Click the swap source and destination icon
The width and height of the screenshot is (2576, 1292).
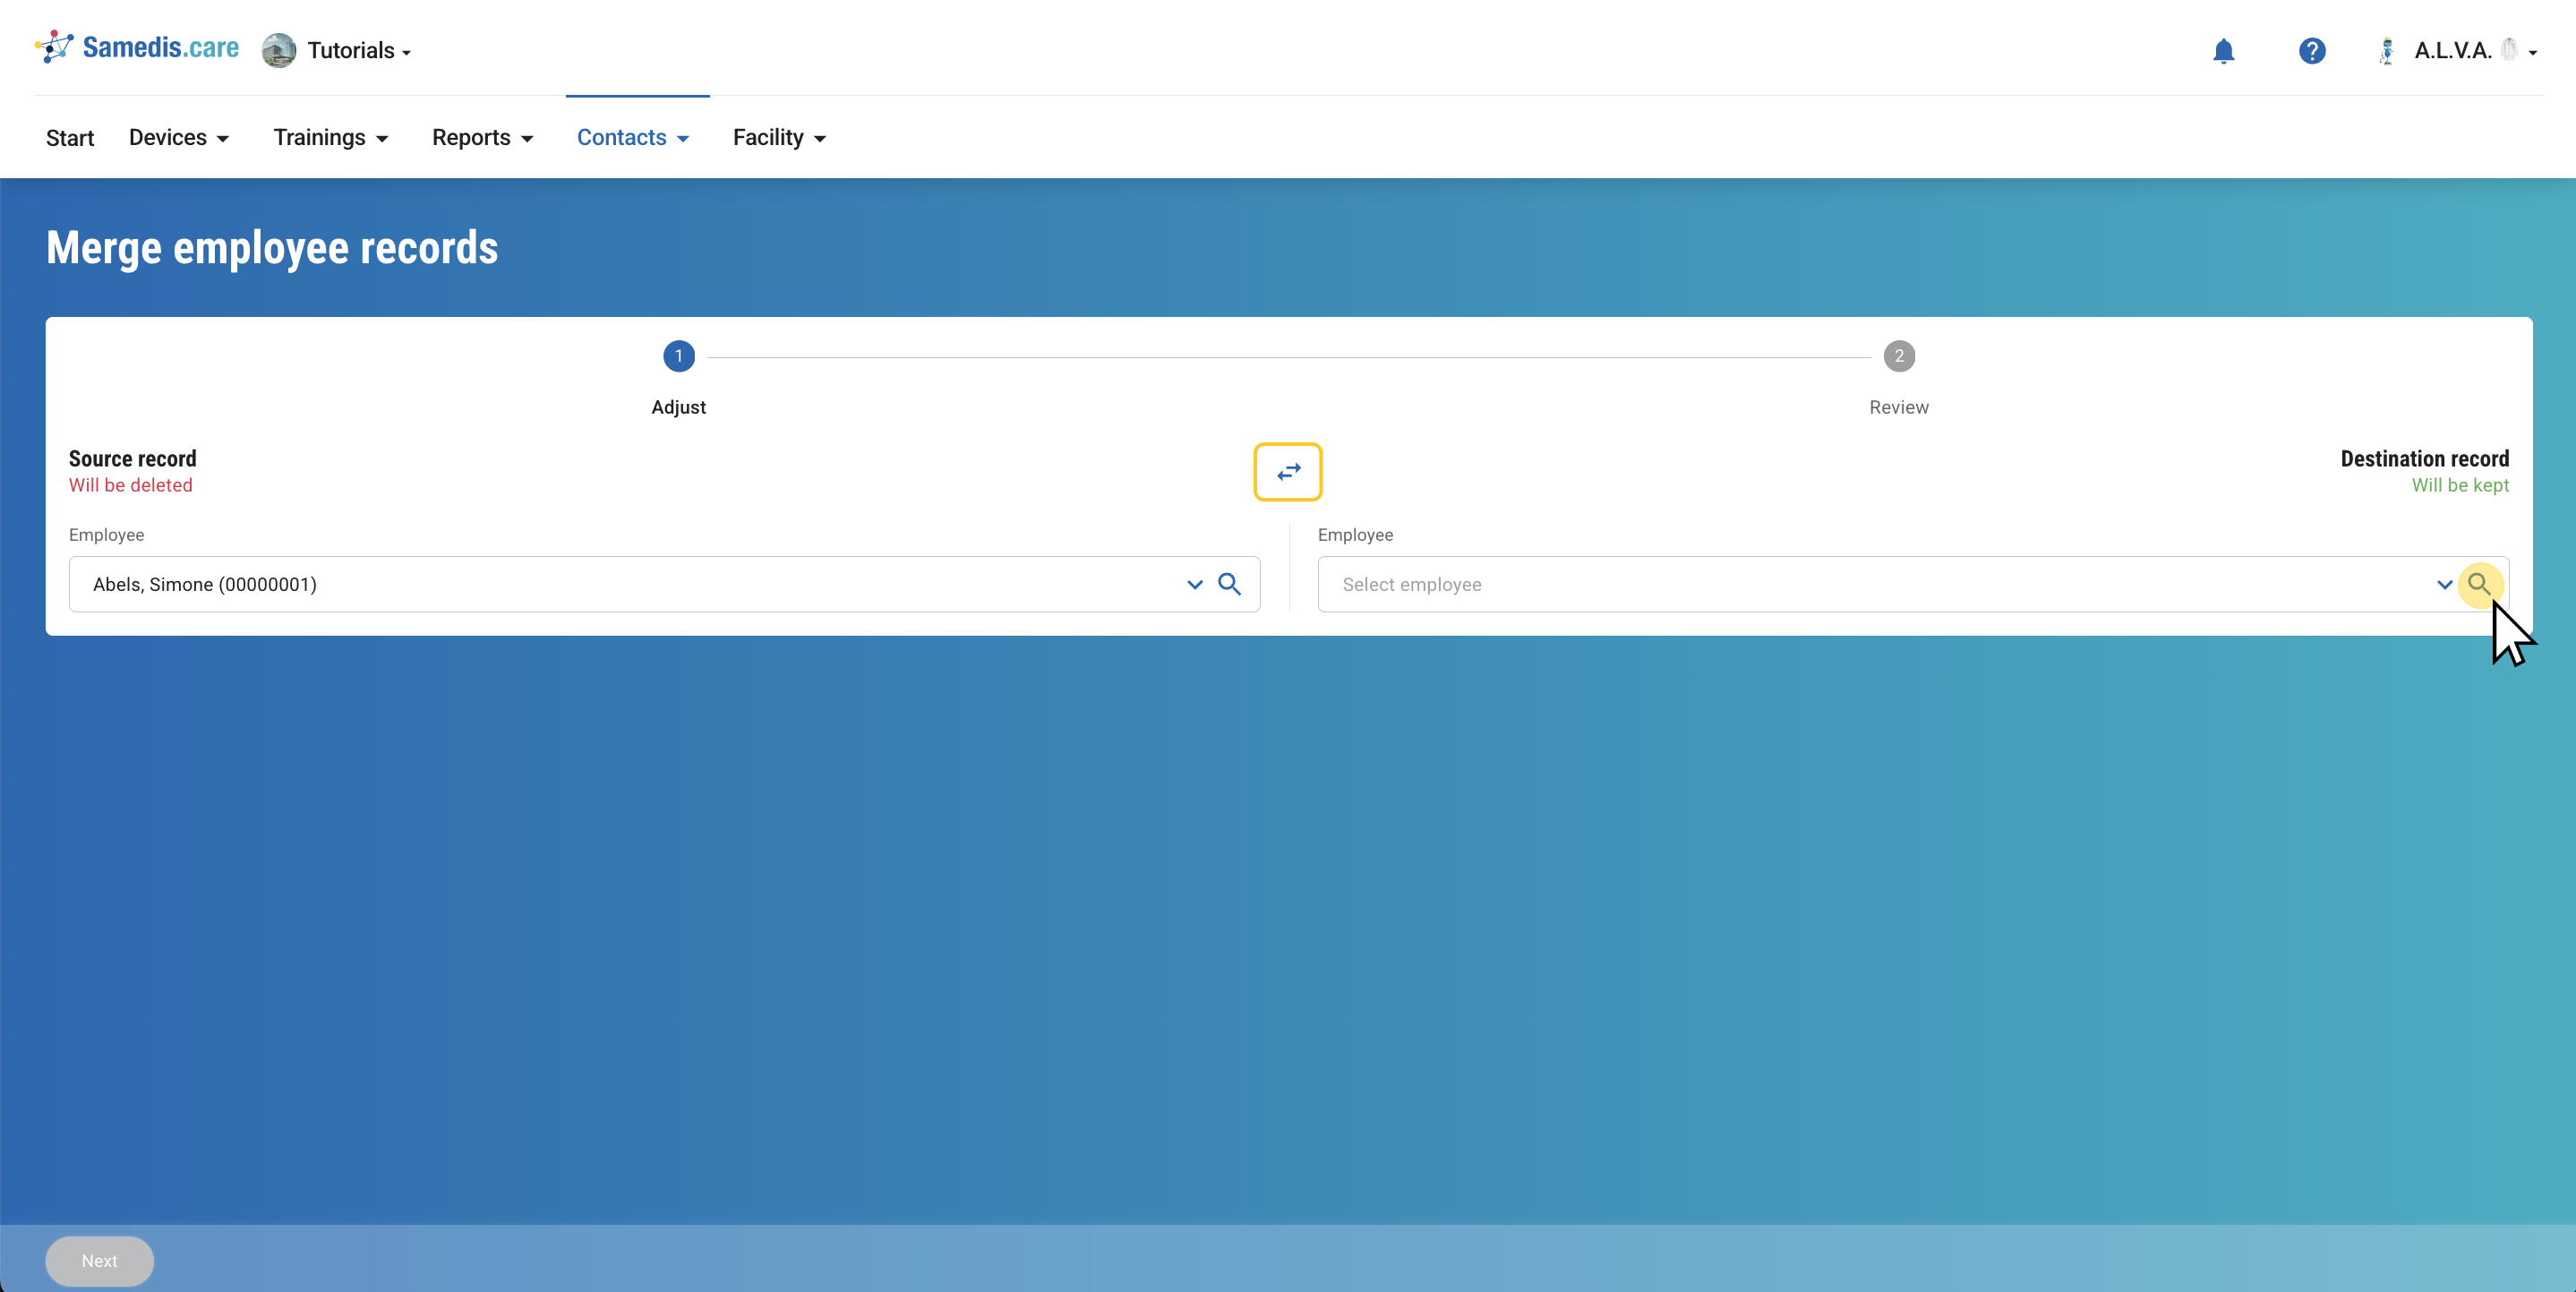pos(1288,471)
